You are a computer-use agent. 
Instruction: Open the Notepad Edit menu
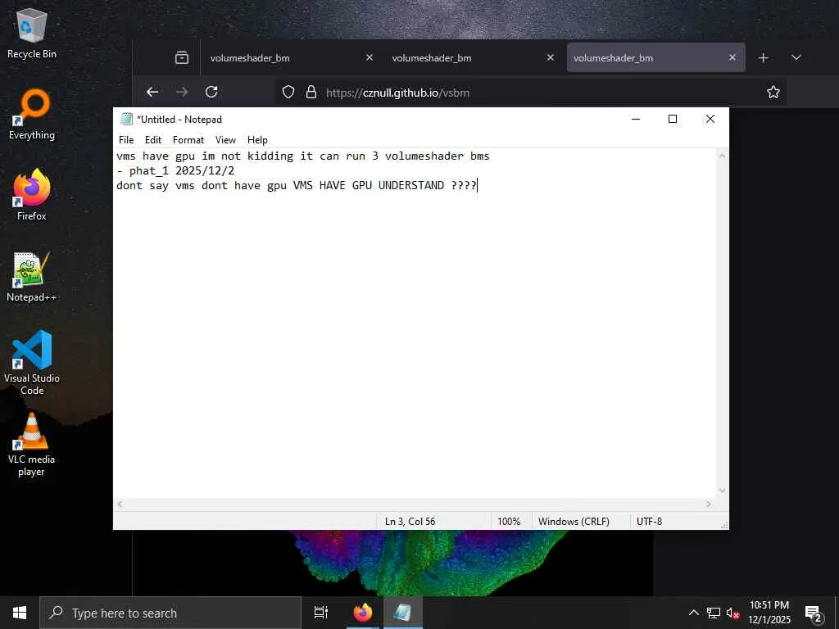point(153,139)
